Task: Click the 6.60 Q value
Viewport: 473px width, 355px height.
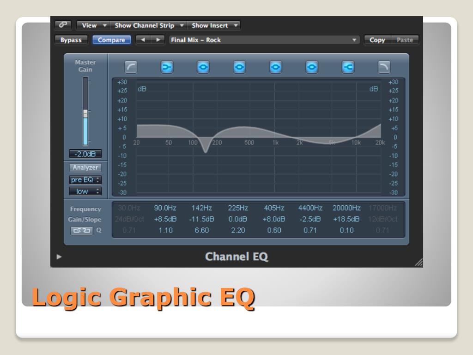Action: (x=202, y=230)
